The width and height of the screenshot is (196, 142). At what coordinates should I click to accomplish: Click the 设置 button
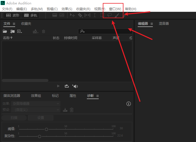coord(41,118)
